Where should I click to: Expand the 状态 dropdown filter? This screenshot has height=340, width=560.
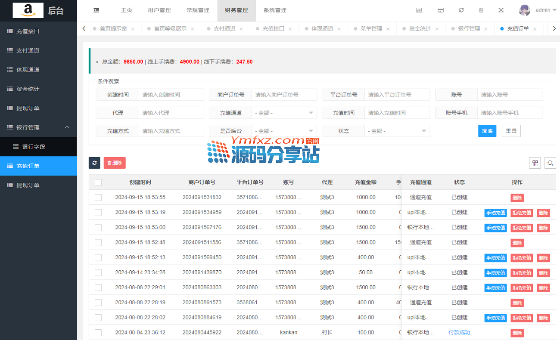point(397,131)
